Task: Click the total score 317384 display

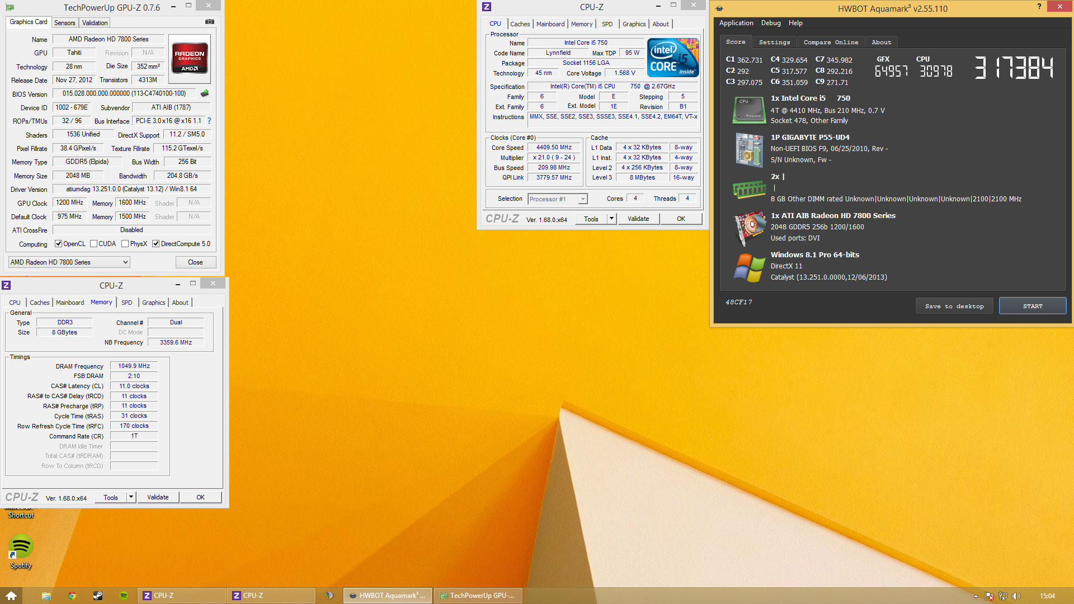Action: click(x=1014, y=68)
